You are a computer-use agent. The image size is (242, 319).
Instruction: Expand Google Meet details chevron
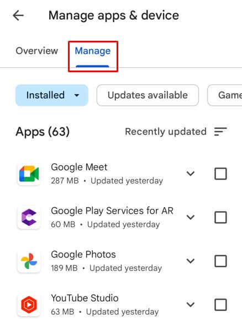(x=191, y=174)
